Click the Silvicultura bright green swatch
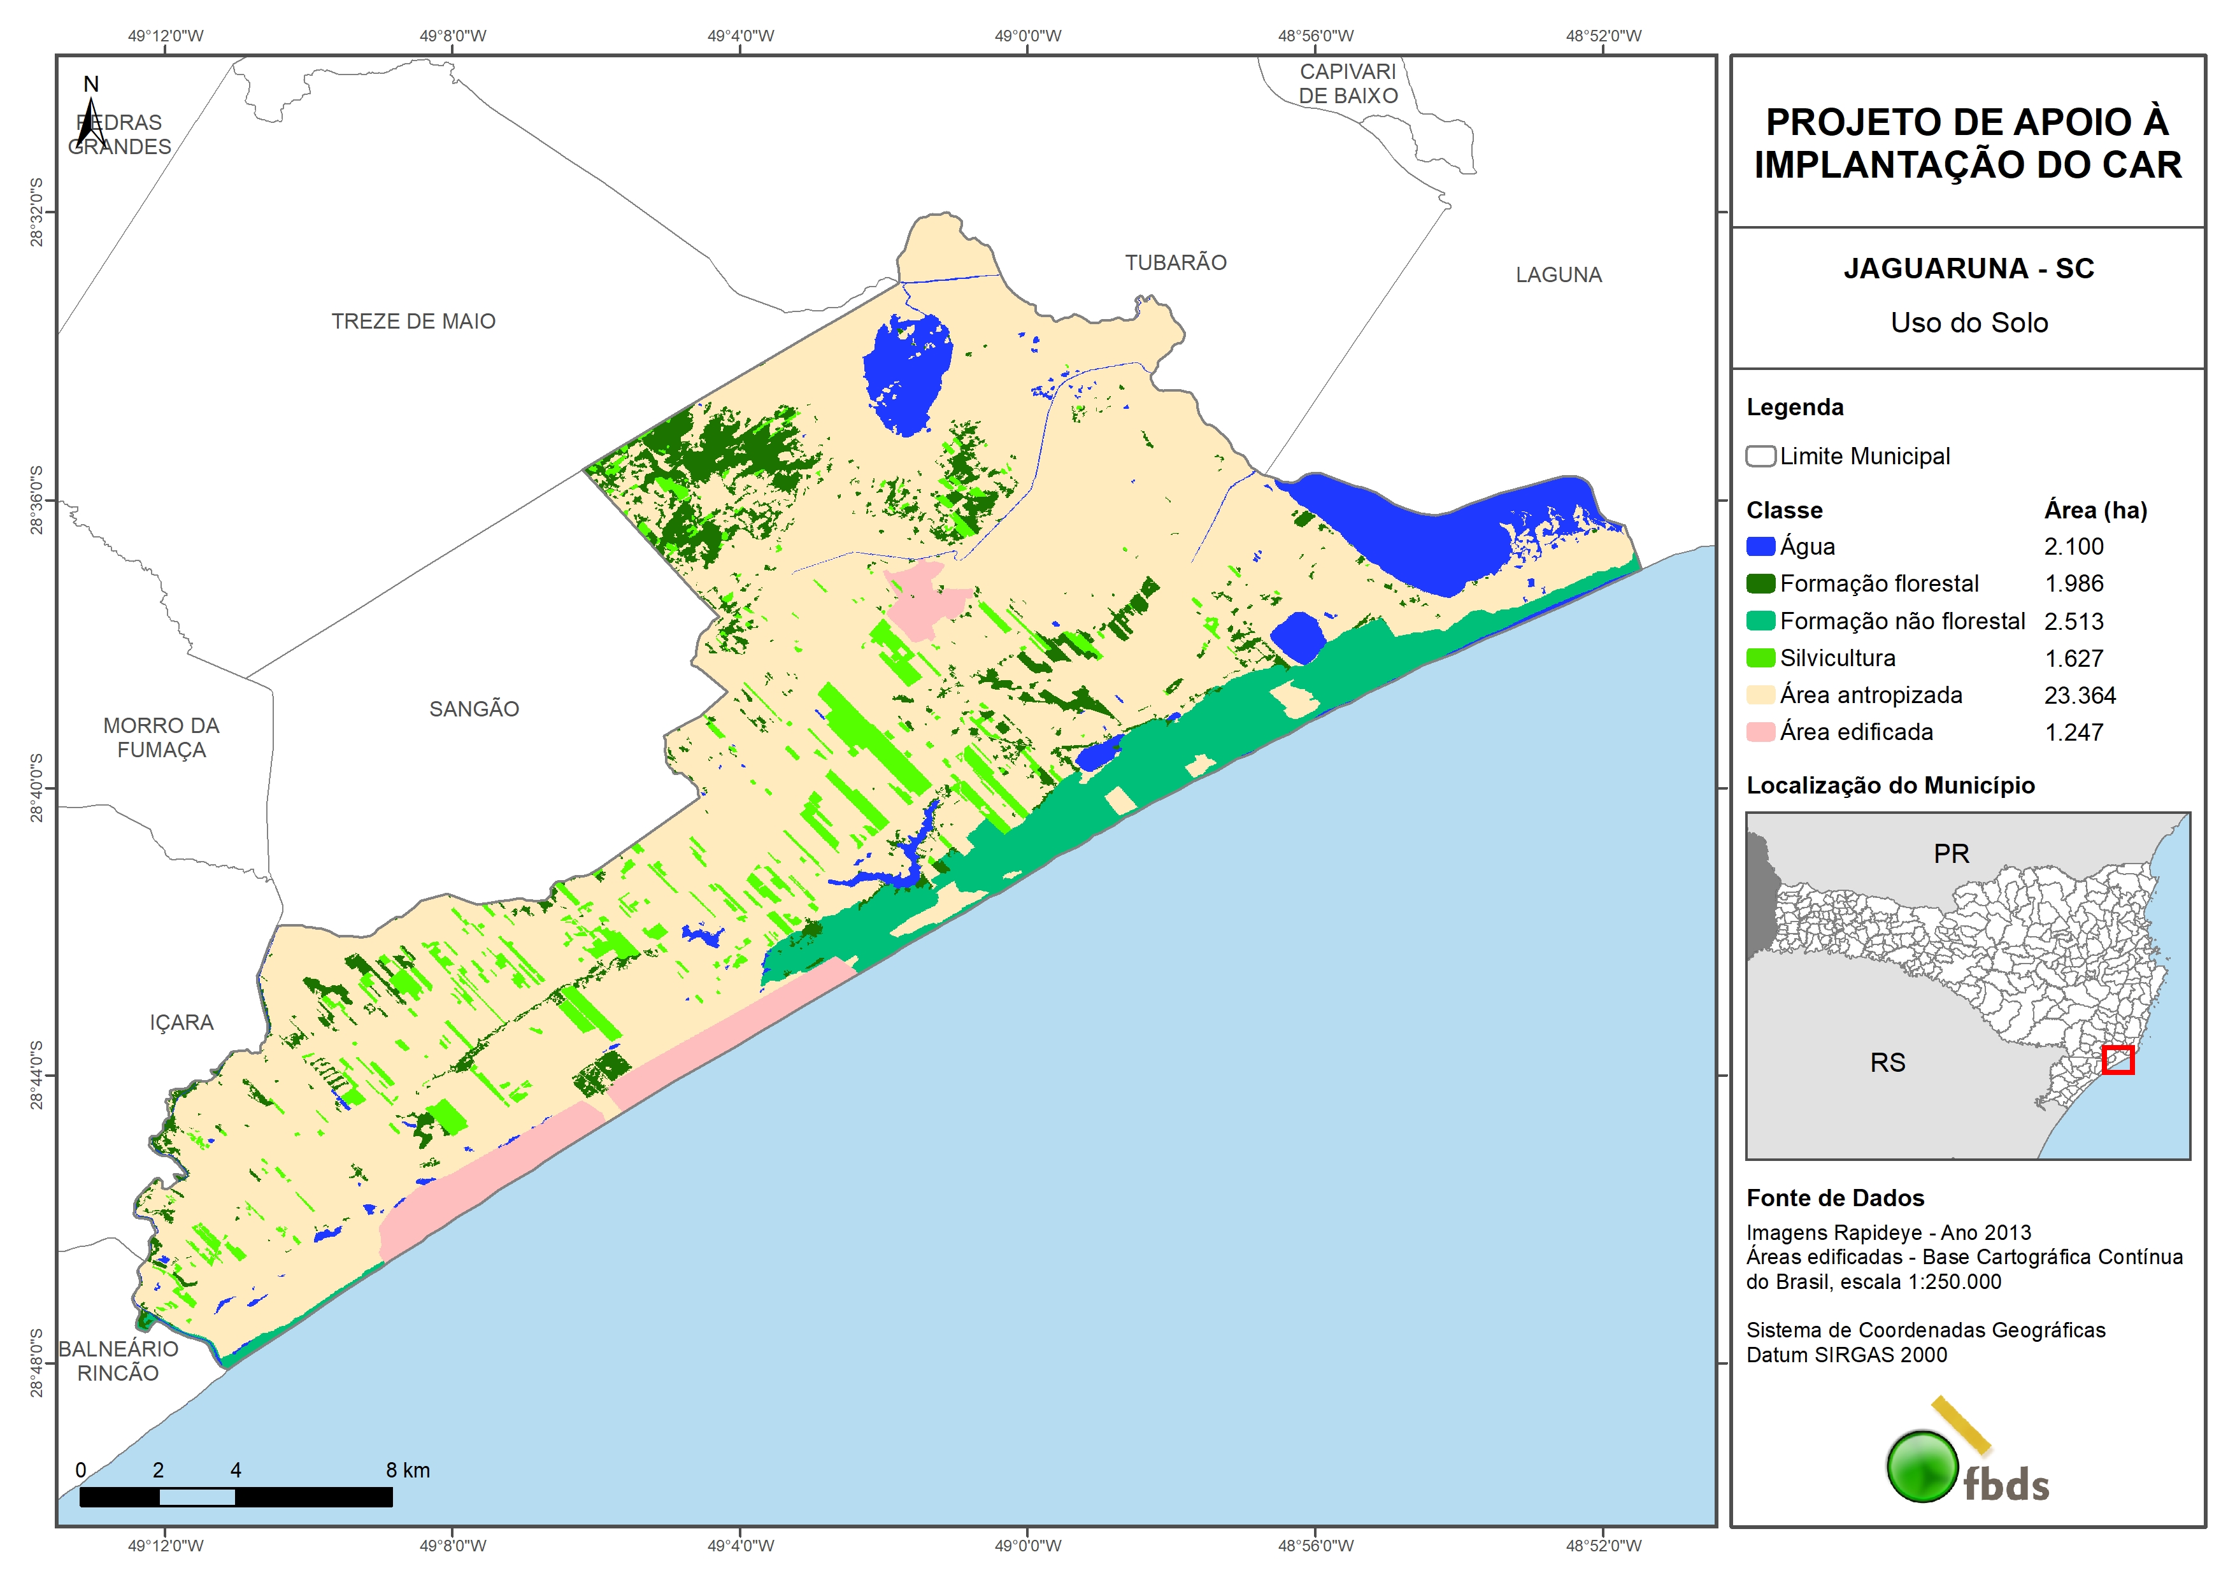 pyautogui.click(x=1760, y=658)
